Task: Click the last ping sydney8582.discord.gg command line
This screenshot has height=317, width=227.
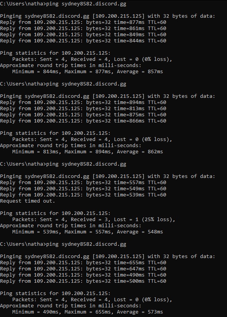Action: coord(63,245)
